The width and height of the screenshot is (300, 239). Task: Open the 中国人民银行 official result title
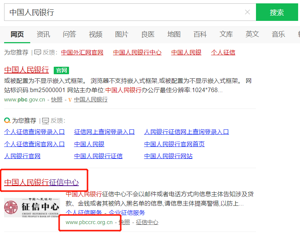click(x=26, y=70)
